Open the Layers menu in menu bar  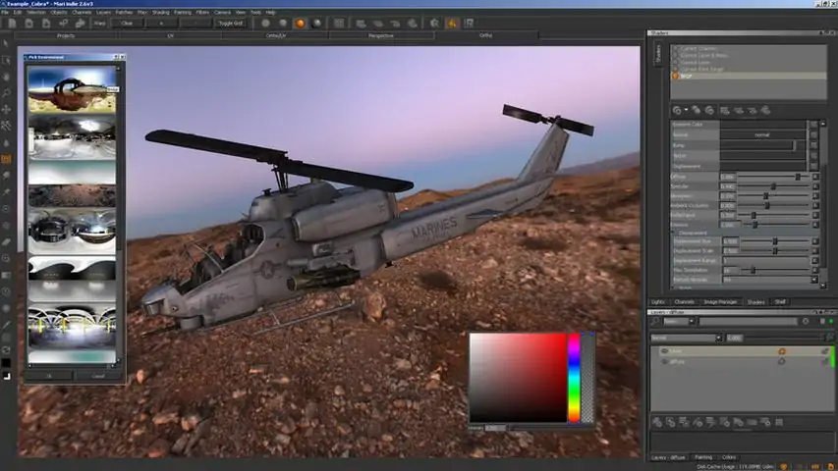click(102, 12)
